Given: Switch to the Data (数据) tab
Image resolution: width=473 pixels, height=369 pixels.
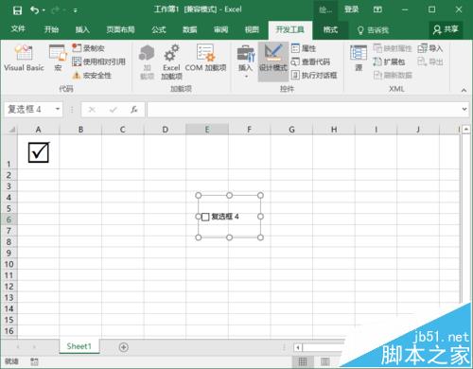Looking at the screenshot, I should pos(190,29).
